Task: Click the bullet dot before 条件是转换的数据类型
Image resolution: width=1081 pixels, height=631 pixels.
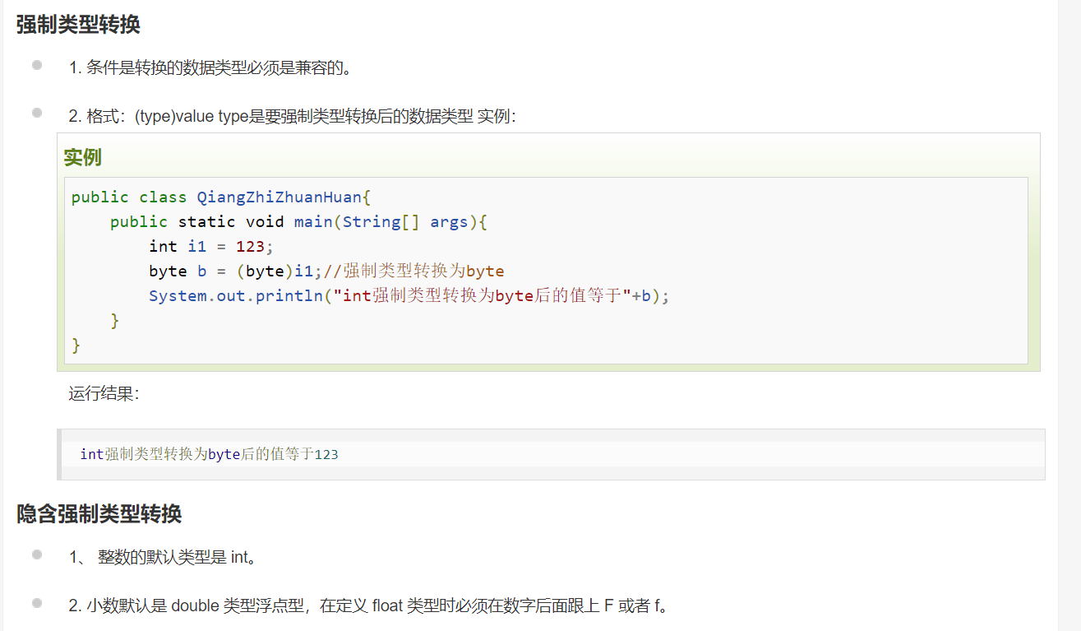Action: (x=37, y=65)
